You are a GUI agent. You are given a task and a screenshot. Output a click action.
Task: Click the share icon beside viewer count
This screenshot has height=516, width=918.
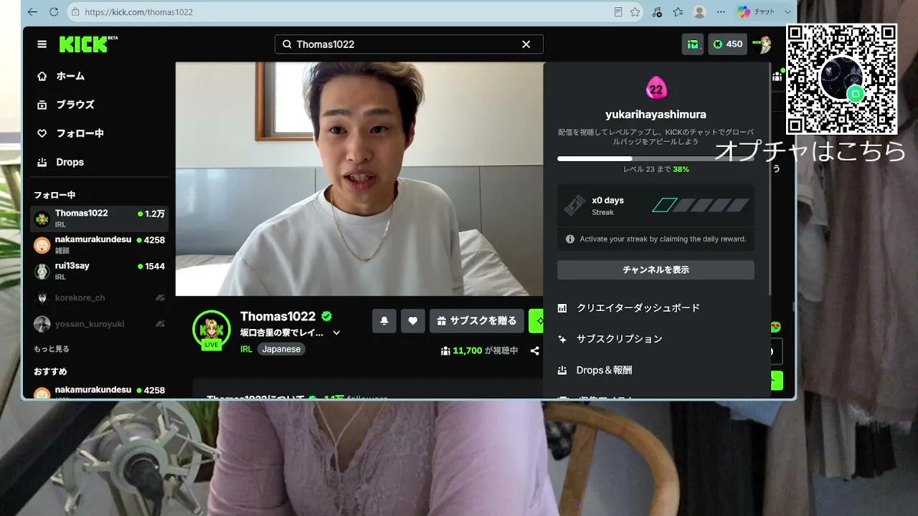point(535,351)
